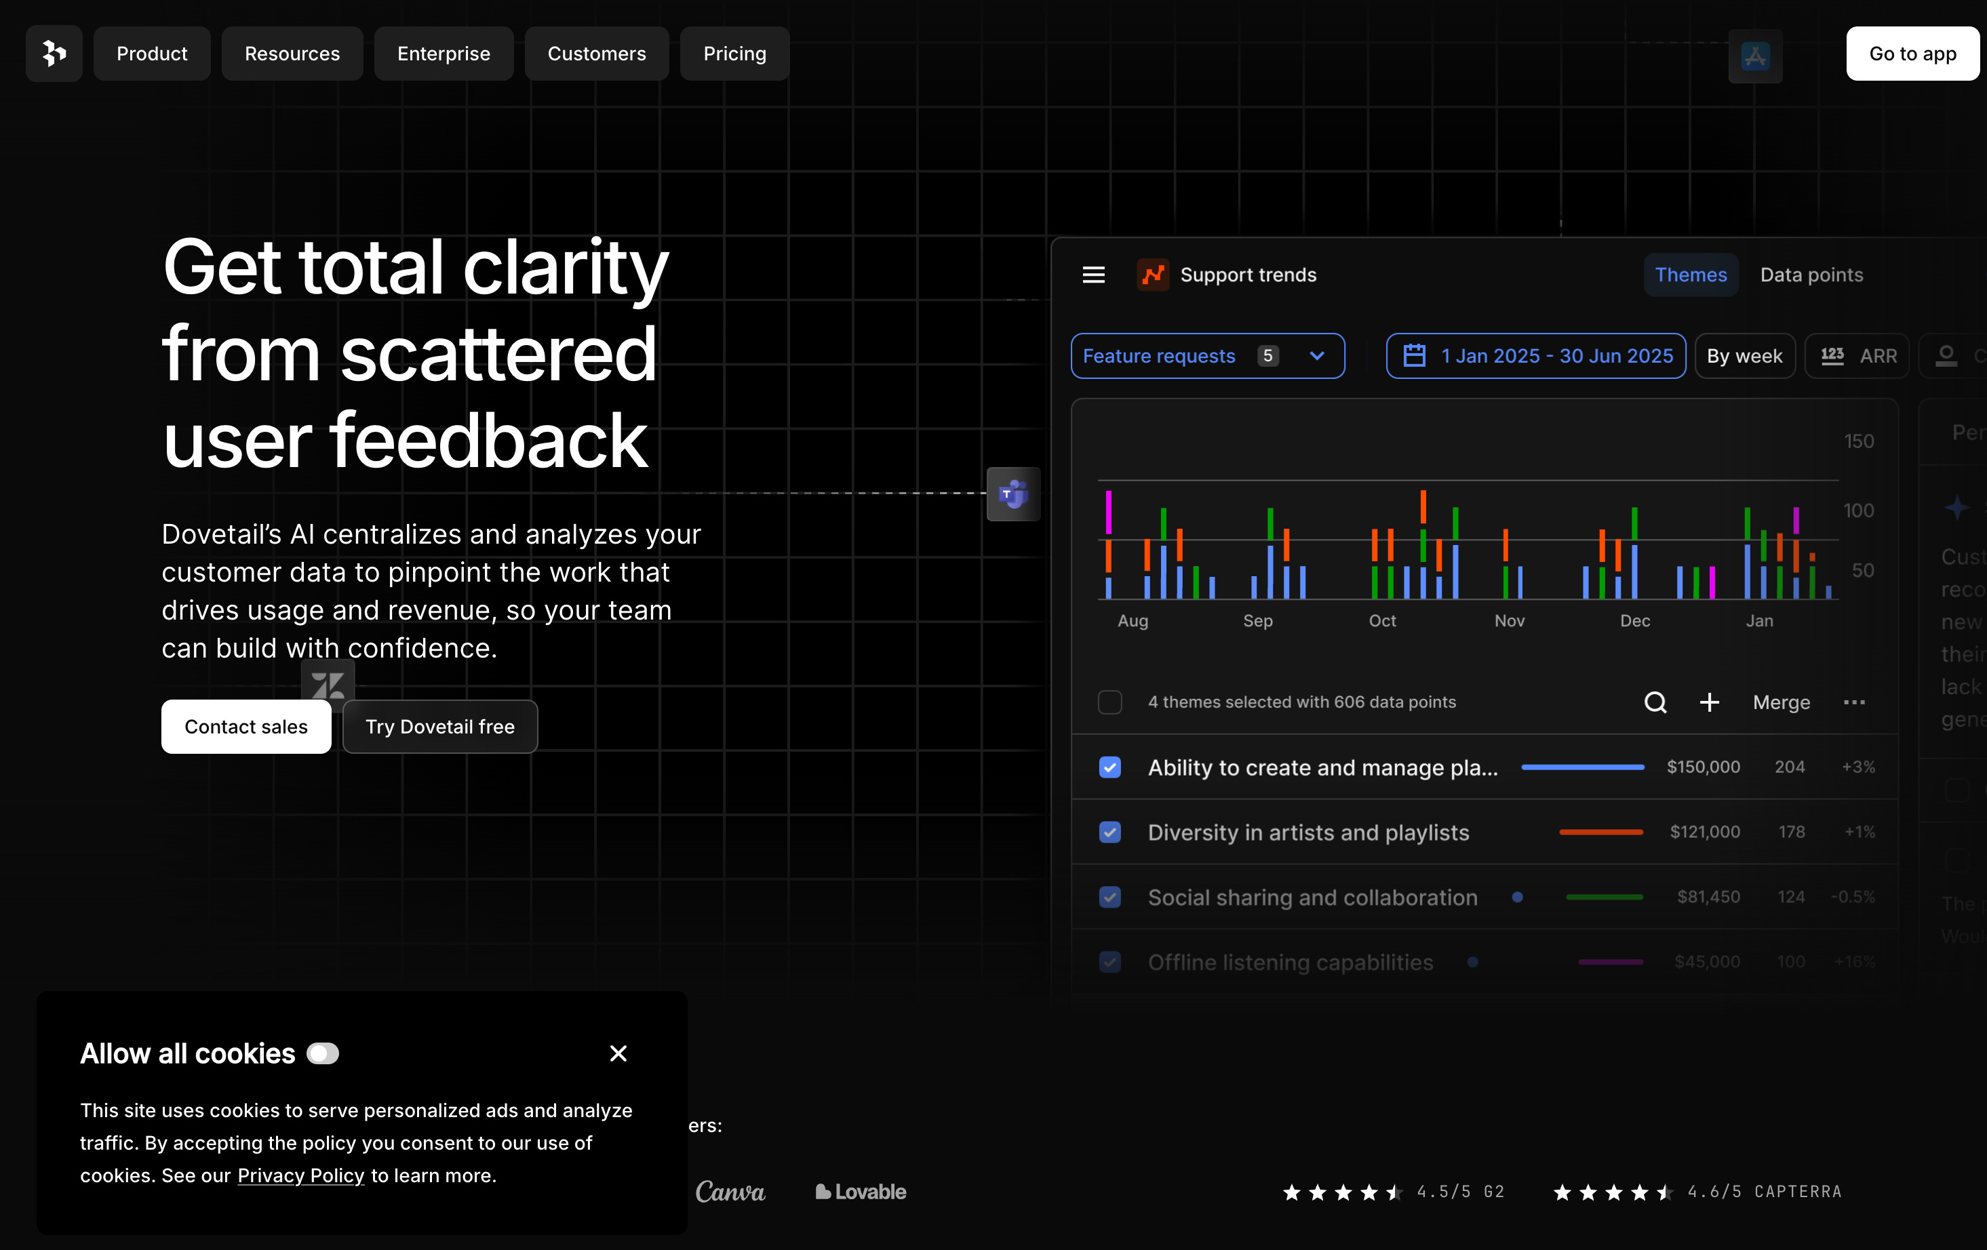Image resolution: width=1987 pixels, height=1250 pixels.
Task: Click the Try Dovetail free button
Action: pos(440,727)
